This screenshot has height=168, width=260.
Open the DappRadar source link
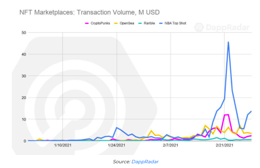pyautogui.click(x=145, y=162)
